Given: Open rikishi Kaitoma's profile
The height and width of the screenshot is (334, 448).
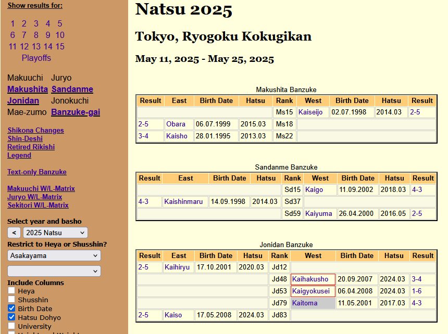Looking at the screenshot, I should (305, 303).
